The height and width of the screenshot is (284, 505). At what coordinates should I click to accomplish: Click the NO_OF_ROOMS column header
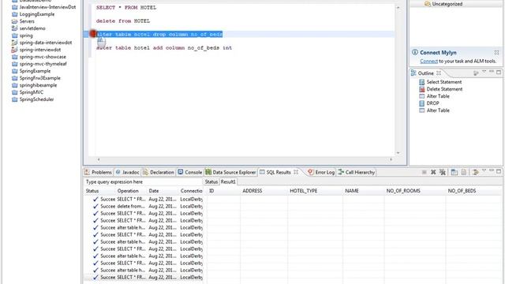coord(403,191)
